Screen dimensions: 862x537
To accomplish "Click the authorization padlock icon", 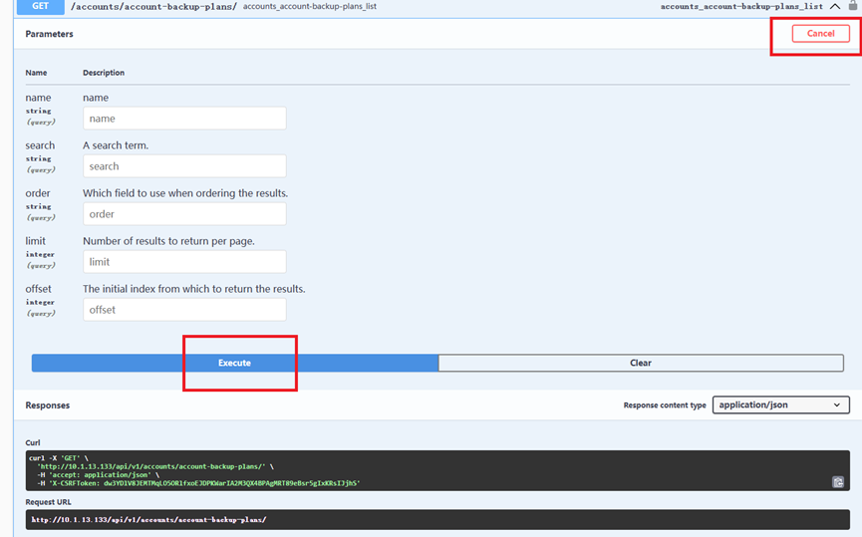I will point(853,6).
